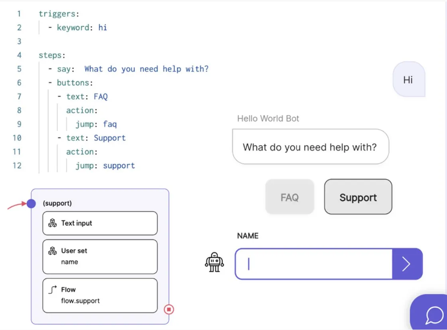This screenshot has width=447, height=330.
Task: Click the "What do you need help with?" bubble
Action: click(310, 147)
